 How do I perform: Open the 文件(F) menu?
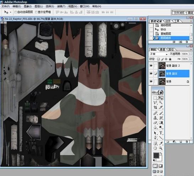tap(5, 6)
